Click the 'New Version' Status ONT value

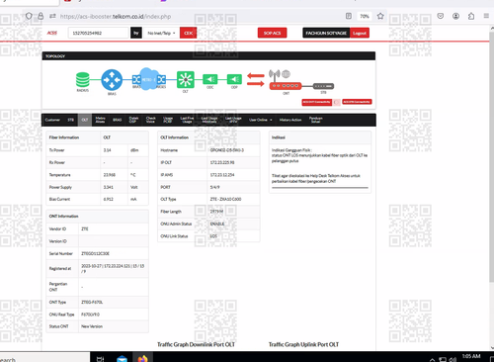click(x=92, y=326)
